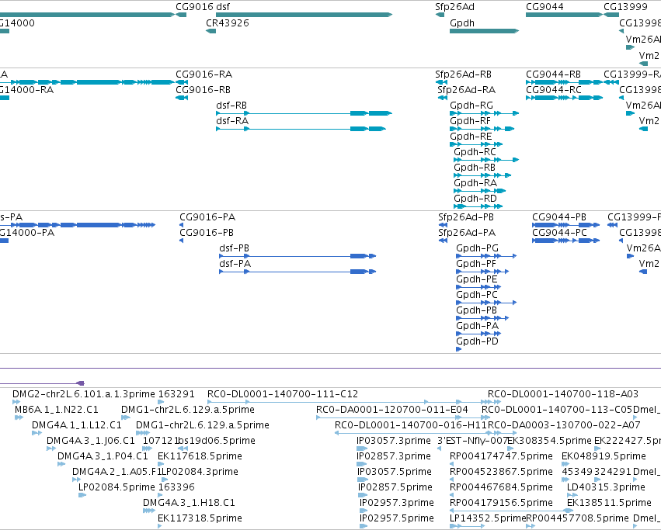
Task: Click the CG9016 gene label
Action: tap(195, 7)
